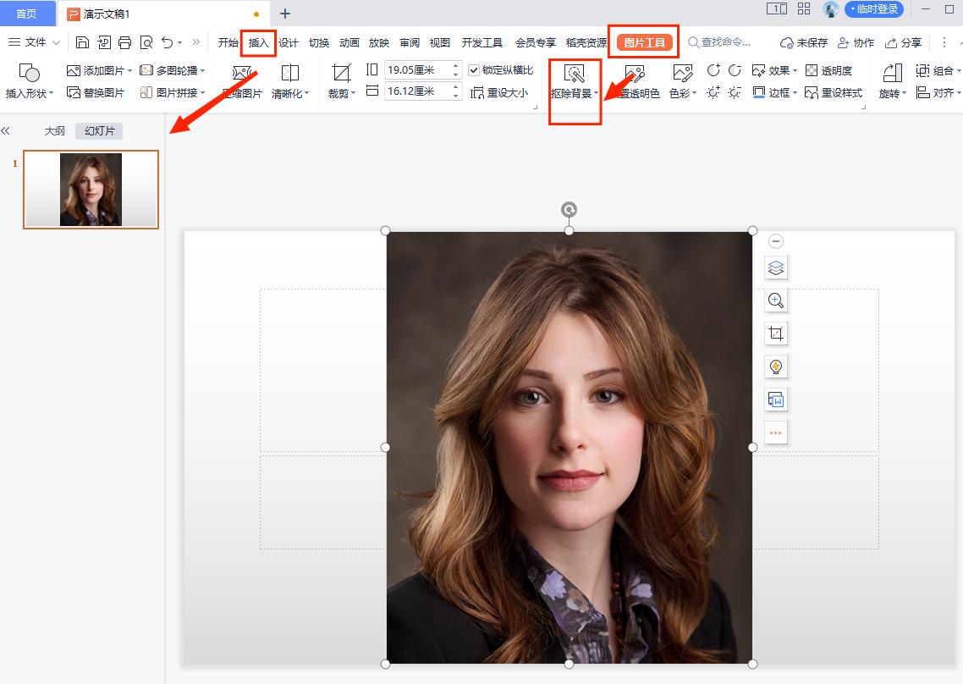Click the magnifier zoom icon beside the image

[775, 301]
